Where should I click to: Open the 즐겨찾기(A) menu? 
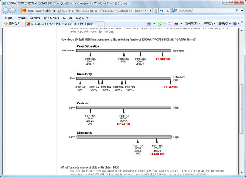click(x=51, y=18)
